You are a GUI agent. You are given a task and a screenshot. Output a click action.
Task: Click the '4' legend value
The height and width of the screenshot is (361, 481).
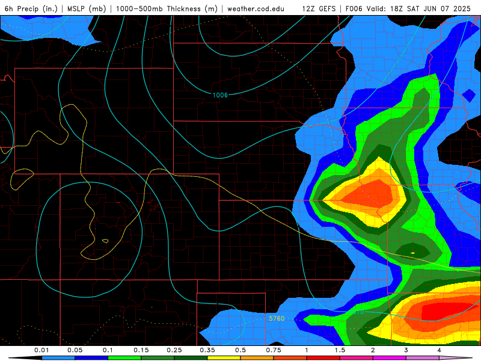pos(440,350)
